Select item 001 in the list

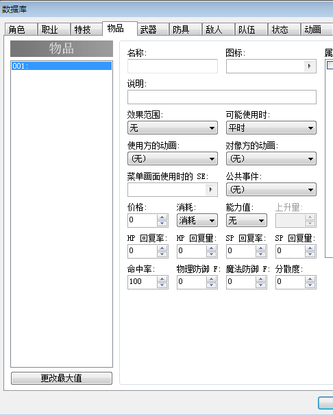pos(62,66)
